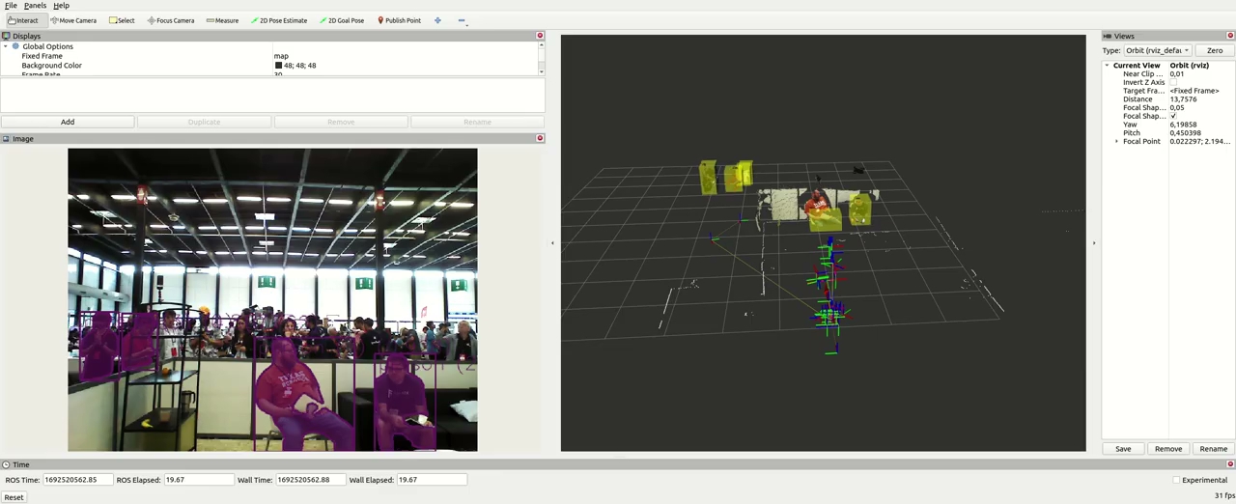Click the Focus Camera tool

[x=171, y=20]
